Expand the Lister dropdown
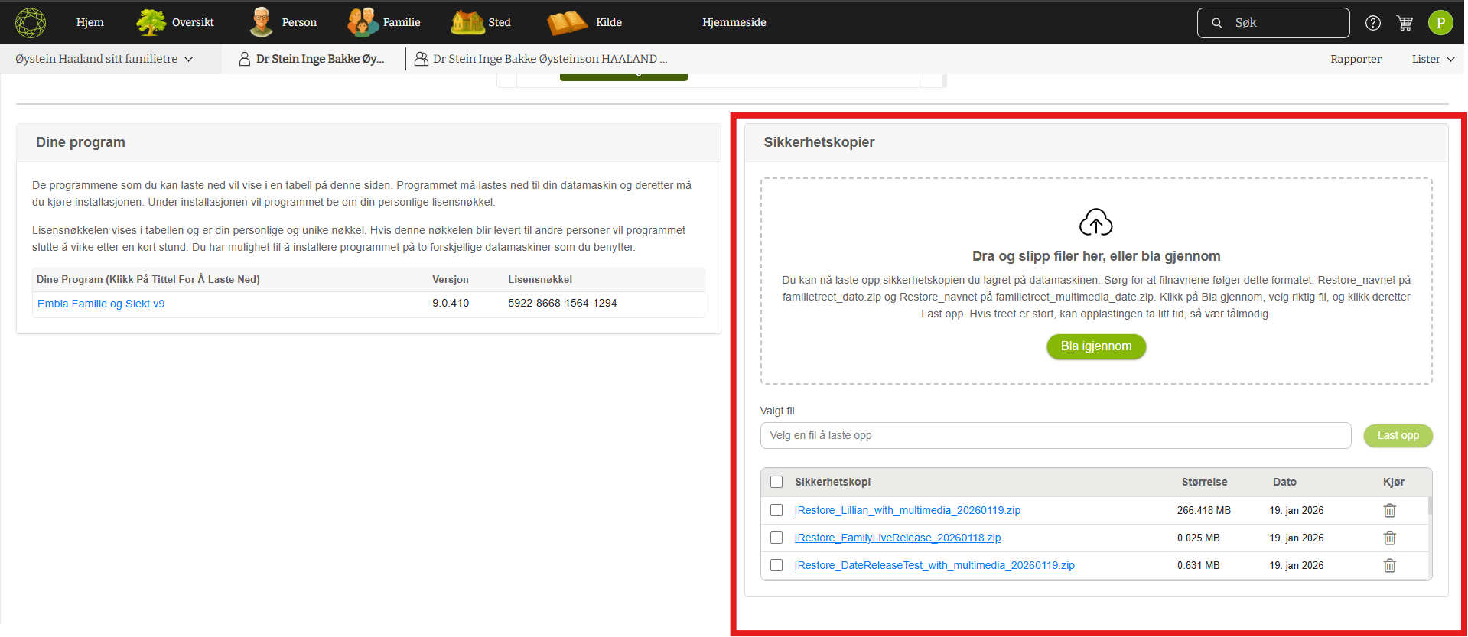 click(1432, 59)
